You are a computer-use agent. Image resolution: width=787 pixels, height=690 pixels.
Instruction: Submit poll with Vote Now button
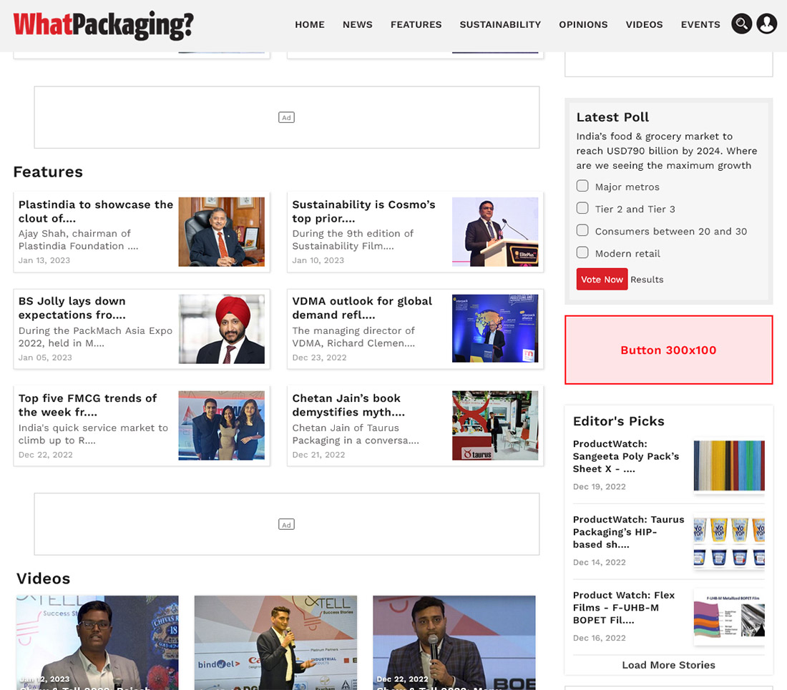click(602, 280)
